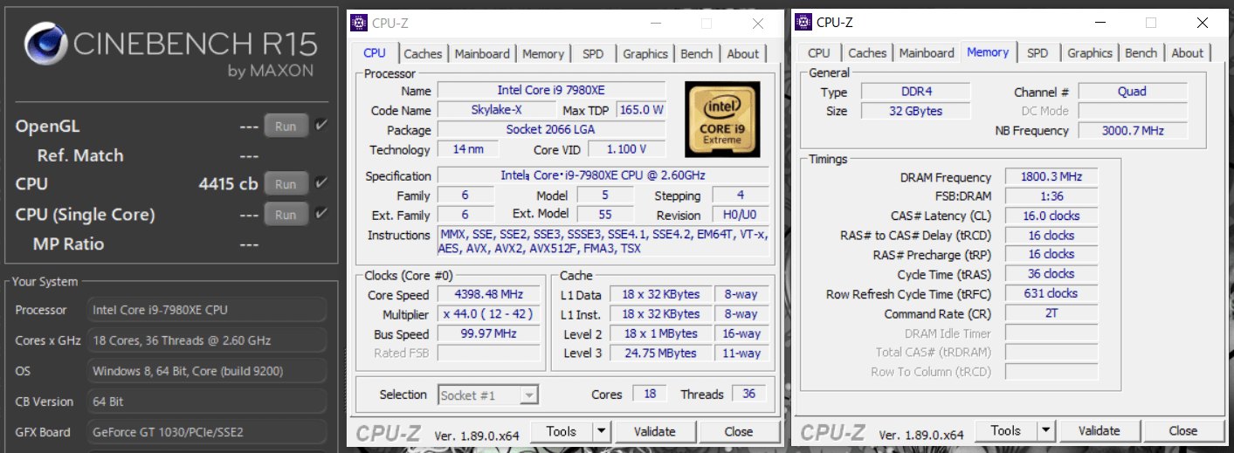The image size is (1234, 453).
Task: Minimize the left CPU-Z window
Action: click(655, 24)
